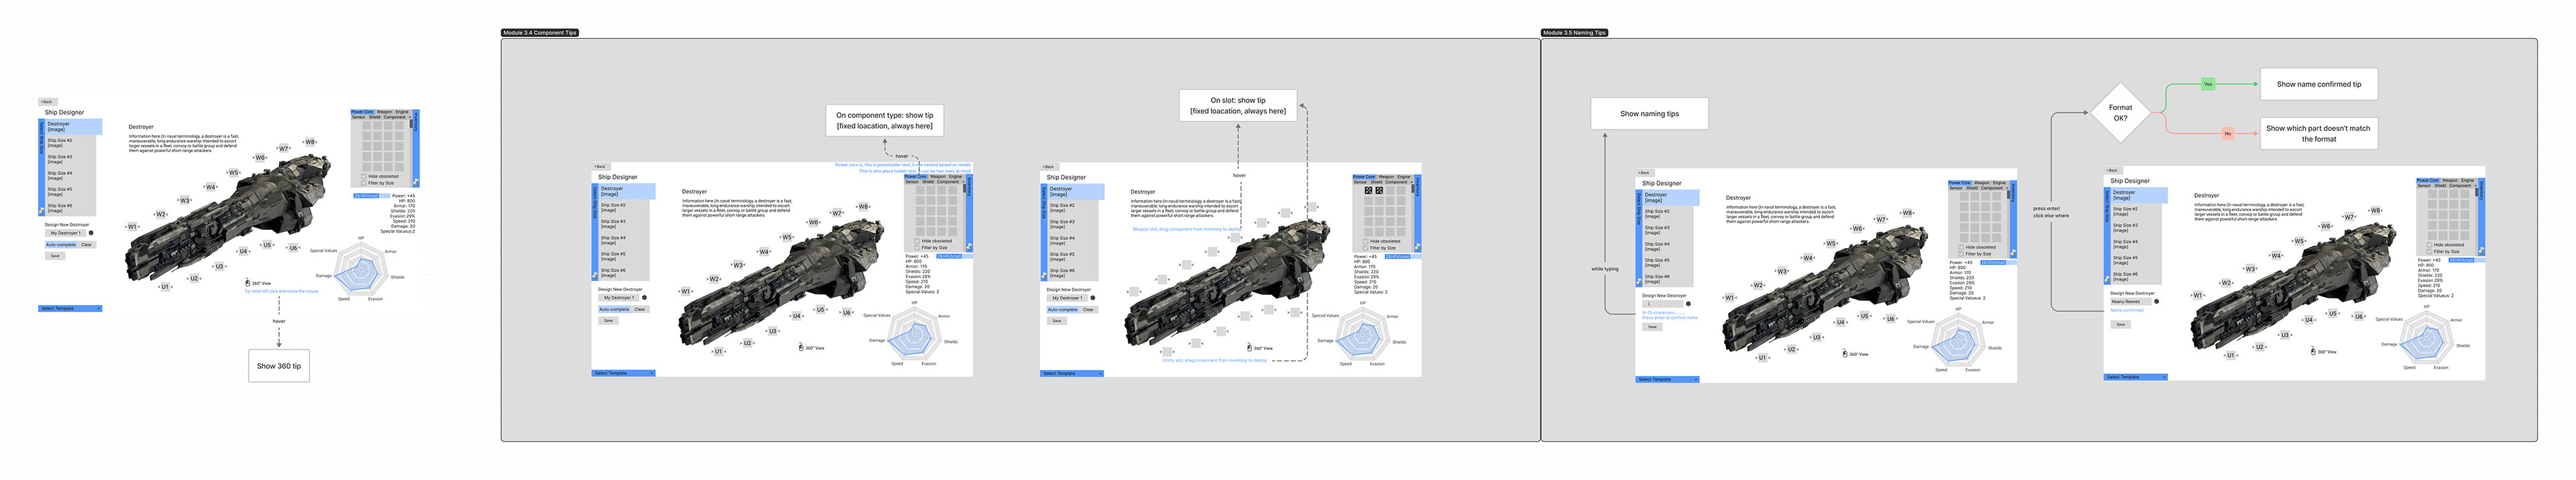2576x480 pixels.
Task: Select weapon slot W1 in leftmost mockup
Action: [x=133, y=227]
